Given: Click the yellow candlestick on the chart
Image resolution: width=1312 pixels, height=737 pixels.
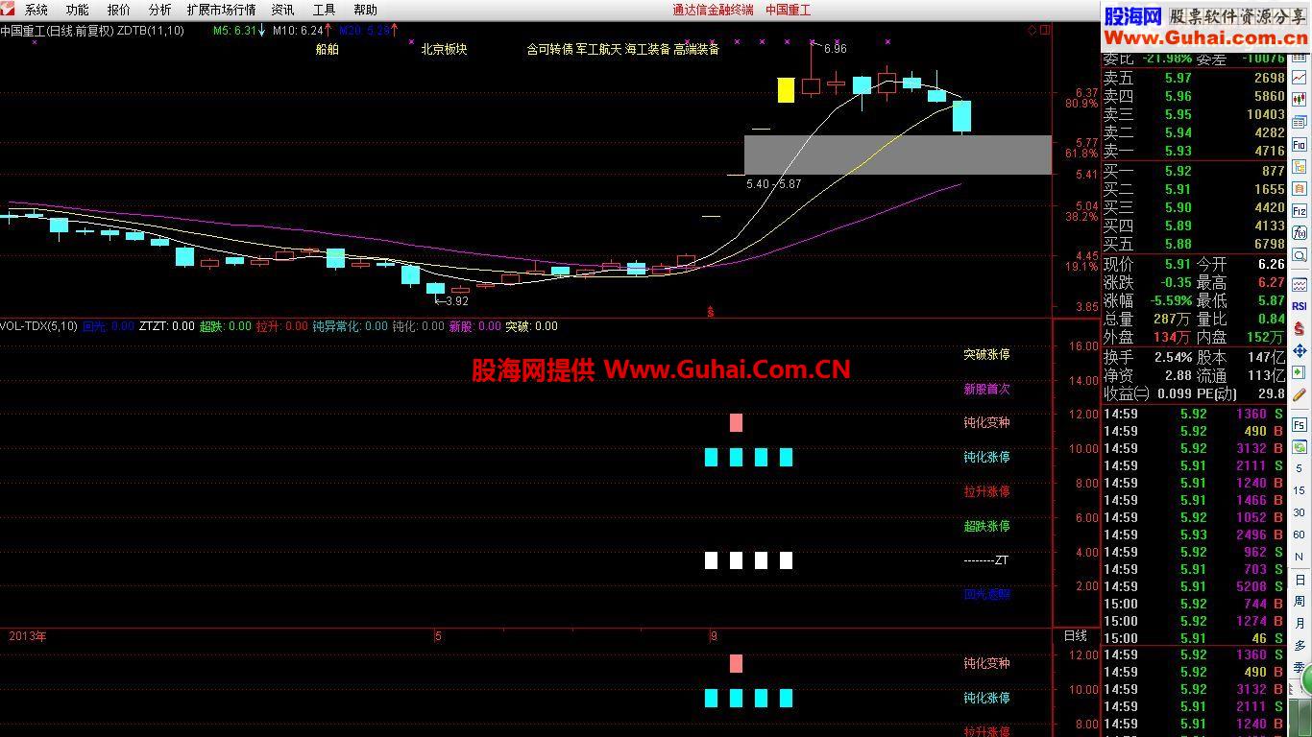Looking at the screenshot, I should pos(786,90).
